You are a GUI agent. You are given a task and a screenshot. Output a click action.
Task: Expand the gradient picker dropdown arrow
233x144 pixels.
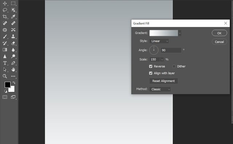pos(179,33)
